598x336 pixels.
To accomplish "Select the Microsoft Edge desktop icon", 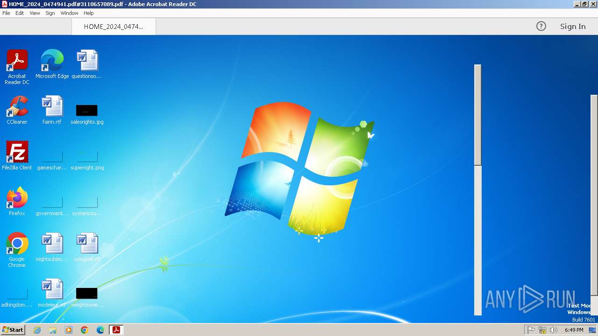I will tap(52, 64).
